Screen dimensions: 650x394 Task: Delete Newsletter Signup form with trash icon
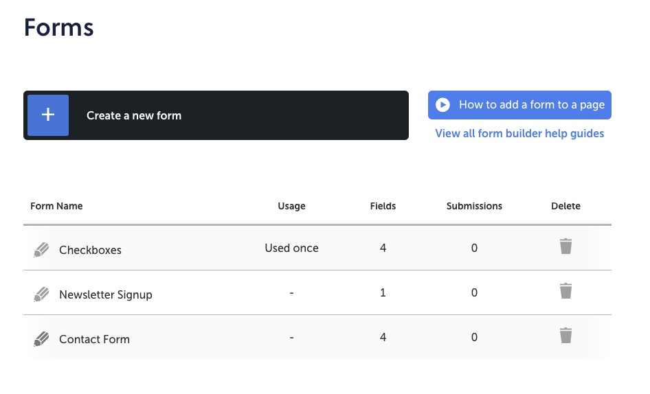(x=565, y=291)
